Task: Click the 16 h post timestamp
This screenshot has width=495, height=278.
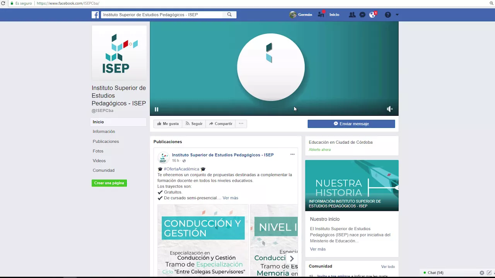Action: point(176,161)
